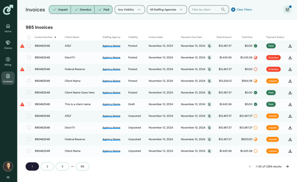Image resolution: width=297 pixels, height=182 pixels.
Task: Check the select-all invoices checkbox
Action: click(x=29, y=38)
